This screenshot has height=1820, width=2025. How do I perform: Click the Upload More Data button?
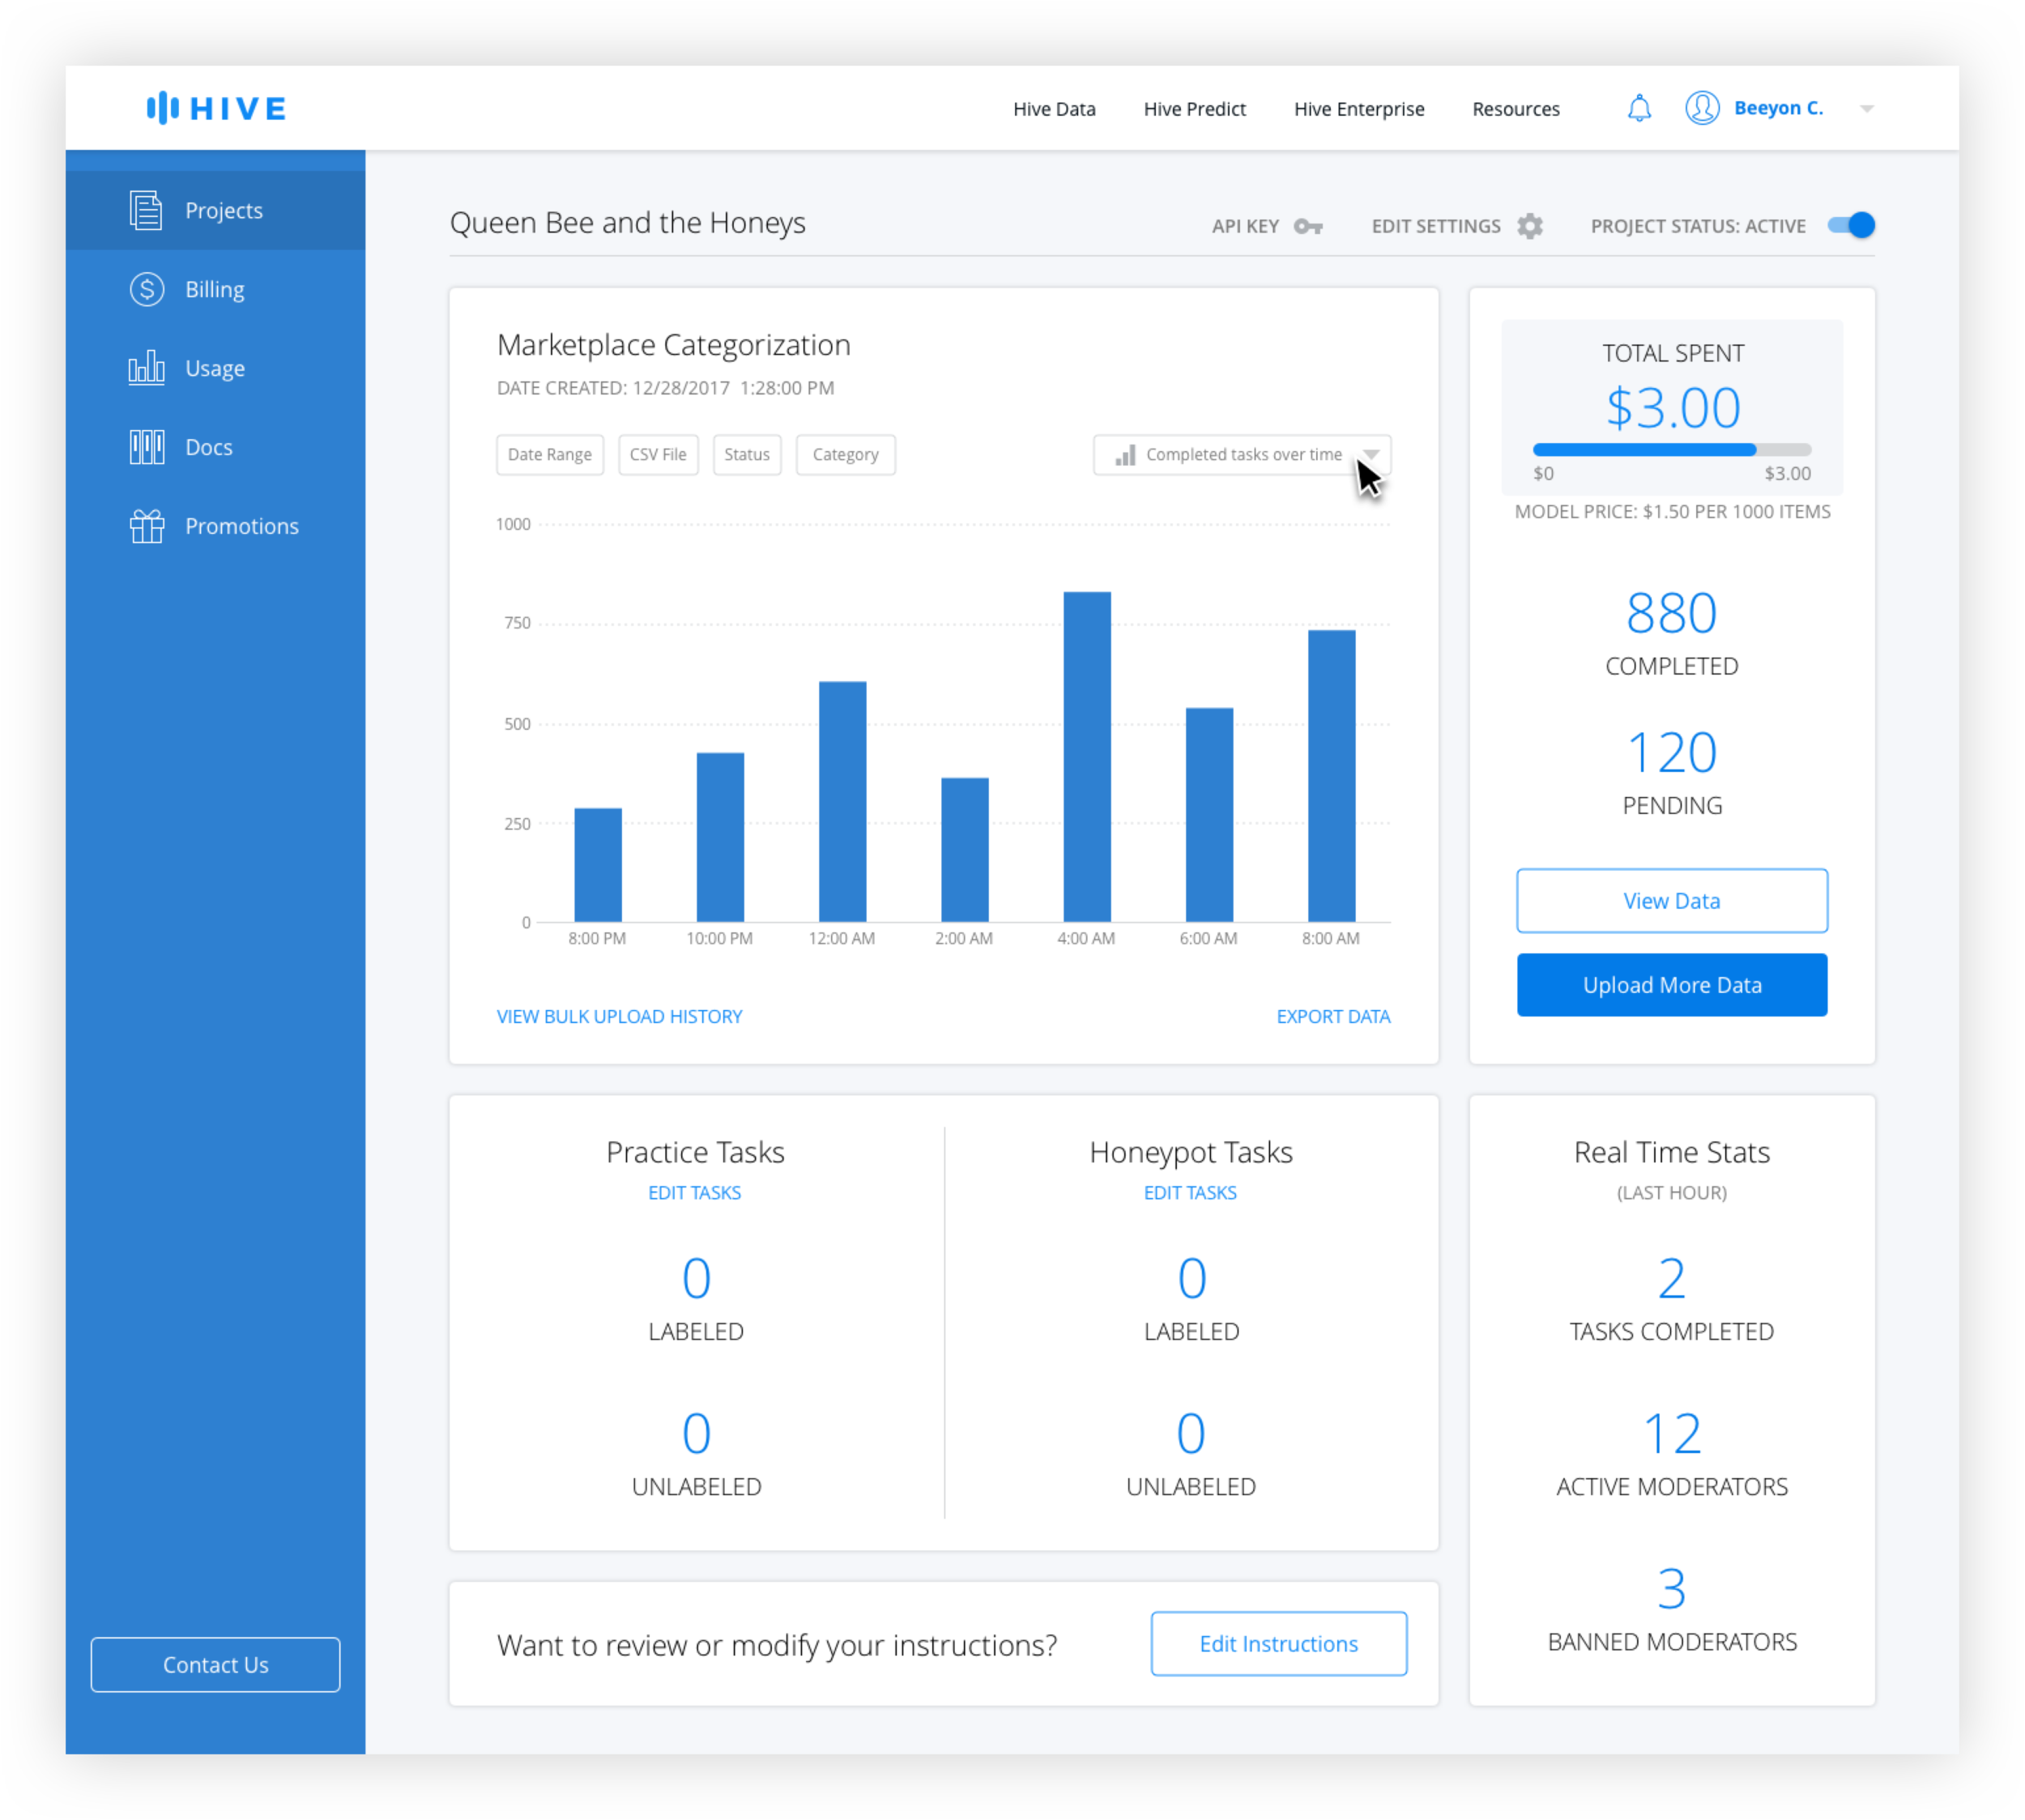point(1671,984)
